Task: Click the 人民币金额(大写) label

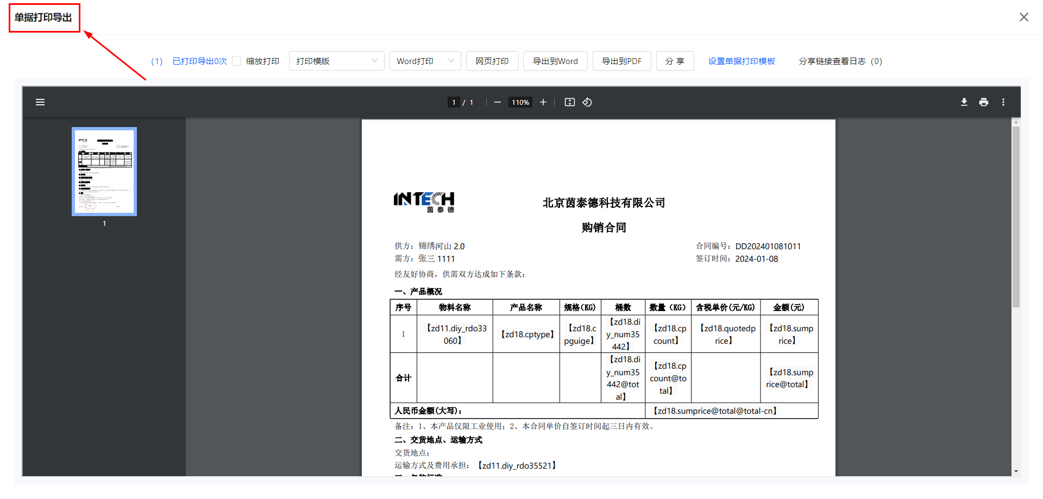Action: coord(428,411)
